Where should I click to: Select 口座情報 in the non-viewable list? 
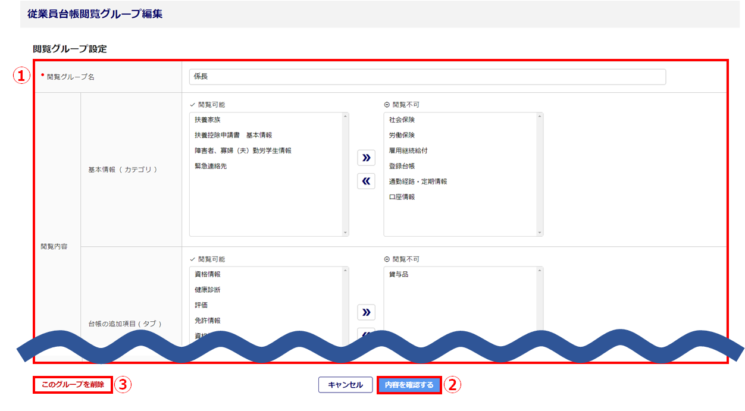click(x=402, y=197)
